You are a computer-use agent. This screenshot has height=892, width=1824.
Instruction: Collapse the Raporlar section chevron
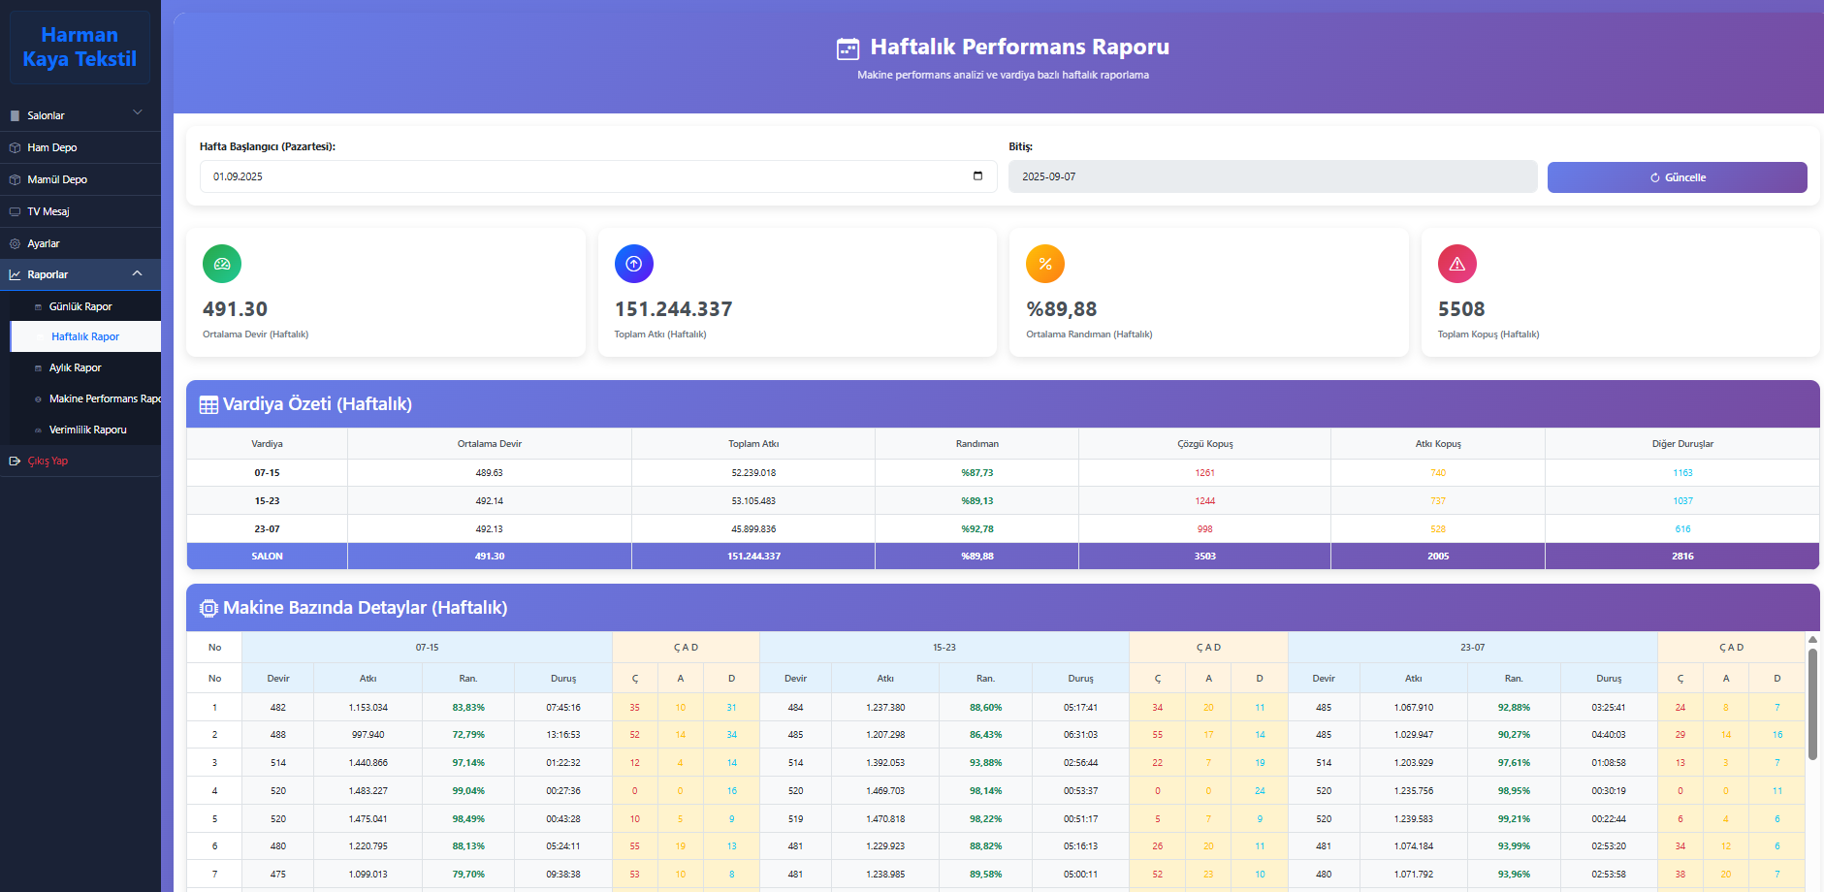138,273
